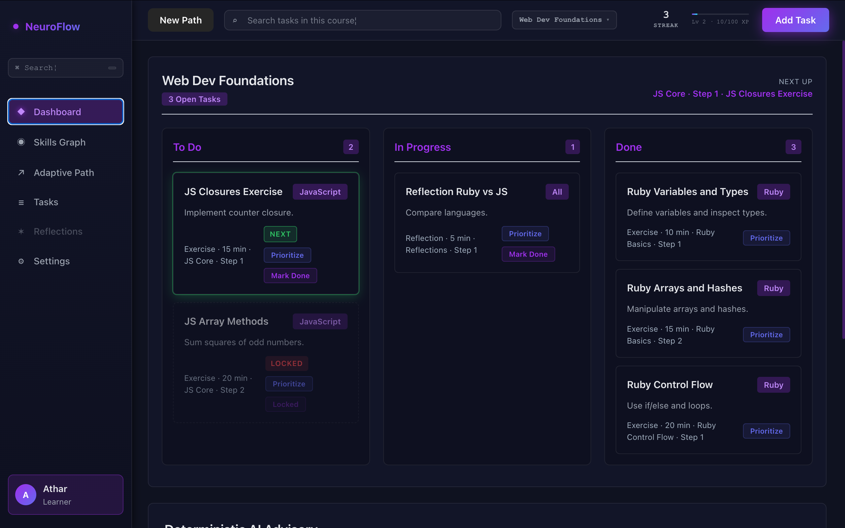The height and width of the screenshot is (528, 845).
Task: Focus the sidebar Search field
Action: tap(66, 68)
